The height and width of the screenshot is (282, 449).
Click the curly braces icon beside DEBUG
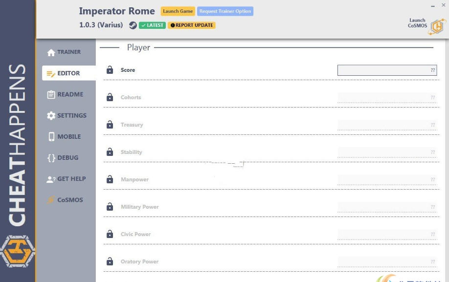(51, 158)
